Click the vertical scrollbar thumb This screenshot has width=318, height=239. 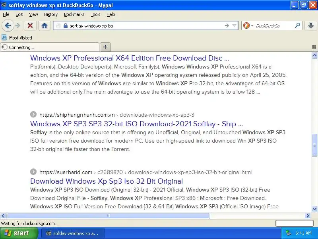pos(314,145)
